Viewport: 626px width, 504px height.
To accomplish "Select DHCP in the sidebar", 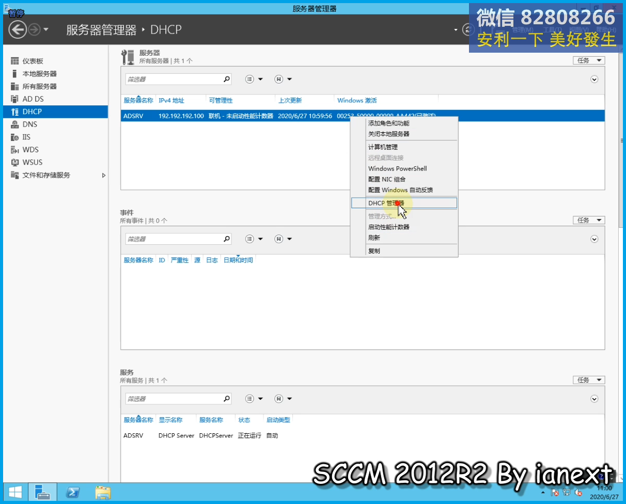I will (55, 112).
